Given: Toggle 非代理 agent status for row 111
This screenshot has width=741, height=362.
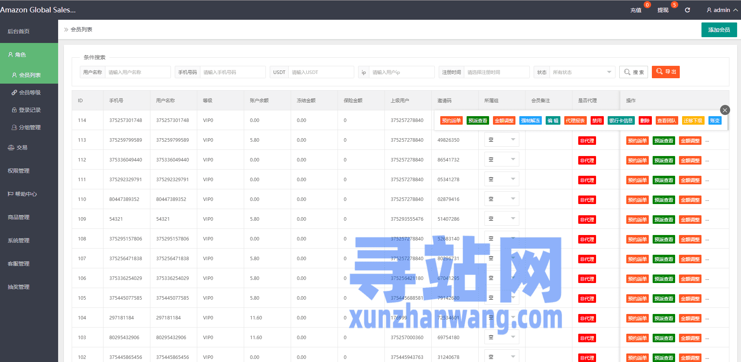Looking at the screenshot, I should [587, 180].
